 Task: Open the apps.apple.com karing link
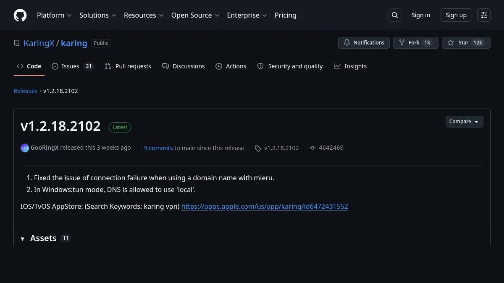[x=265, y=206]
